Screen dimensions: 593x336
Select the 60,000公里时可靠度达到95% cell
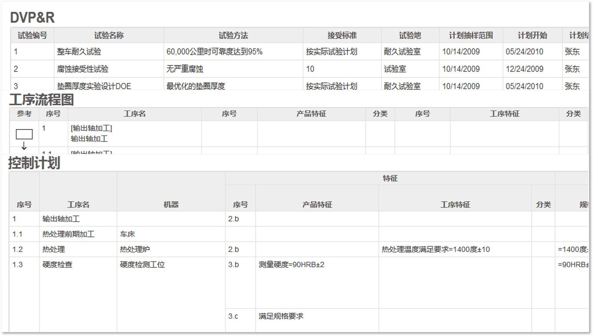pyautogui.click(x=214, y=52)
